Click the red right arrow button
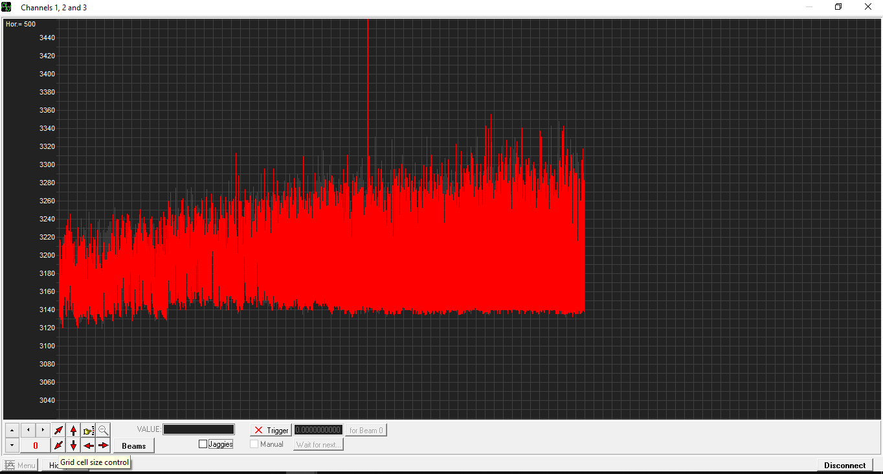 point(104,446)
